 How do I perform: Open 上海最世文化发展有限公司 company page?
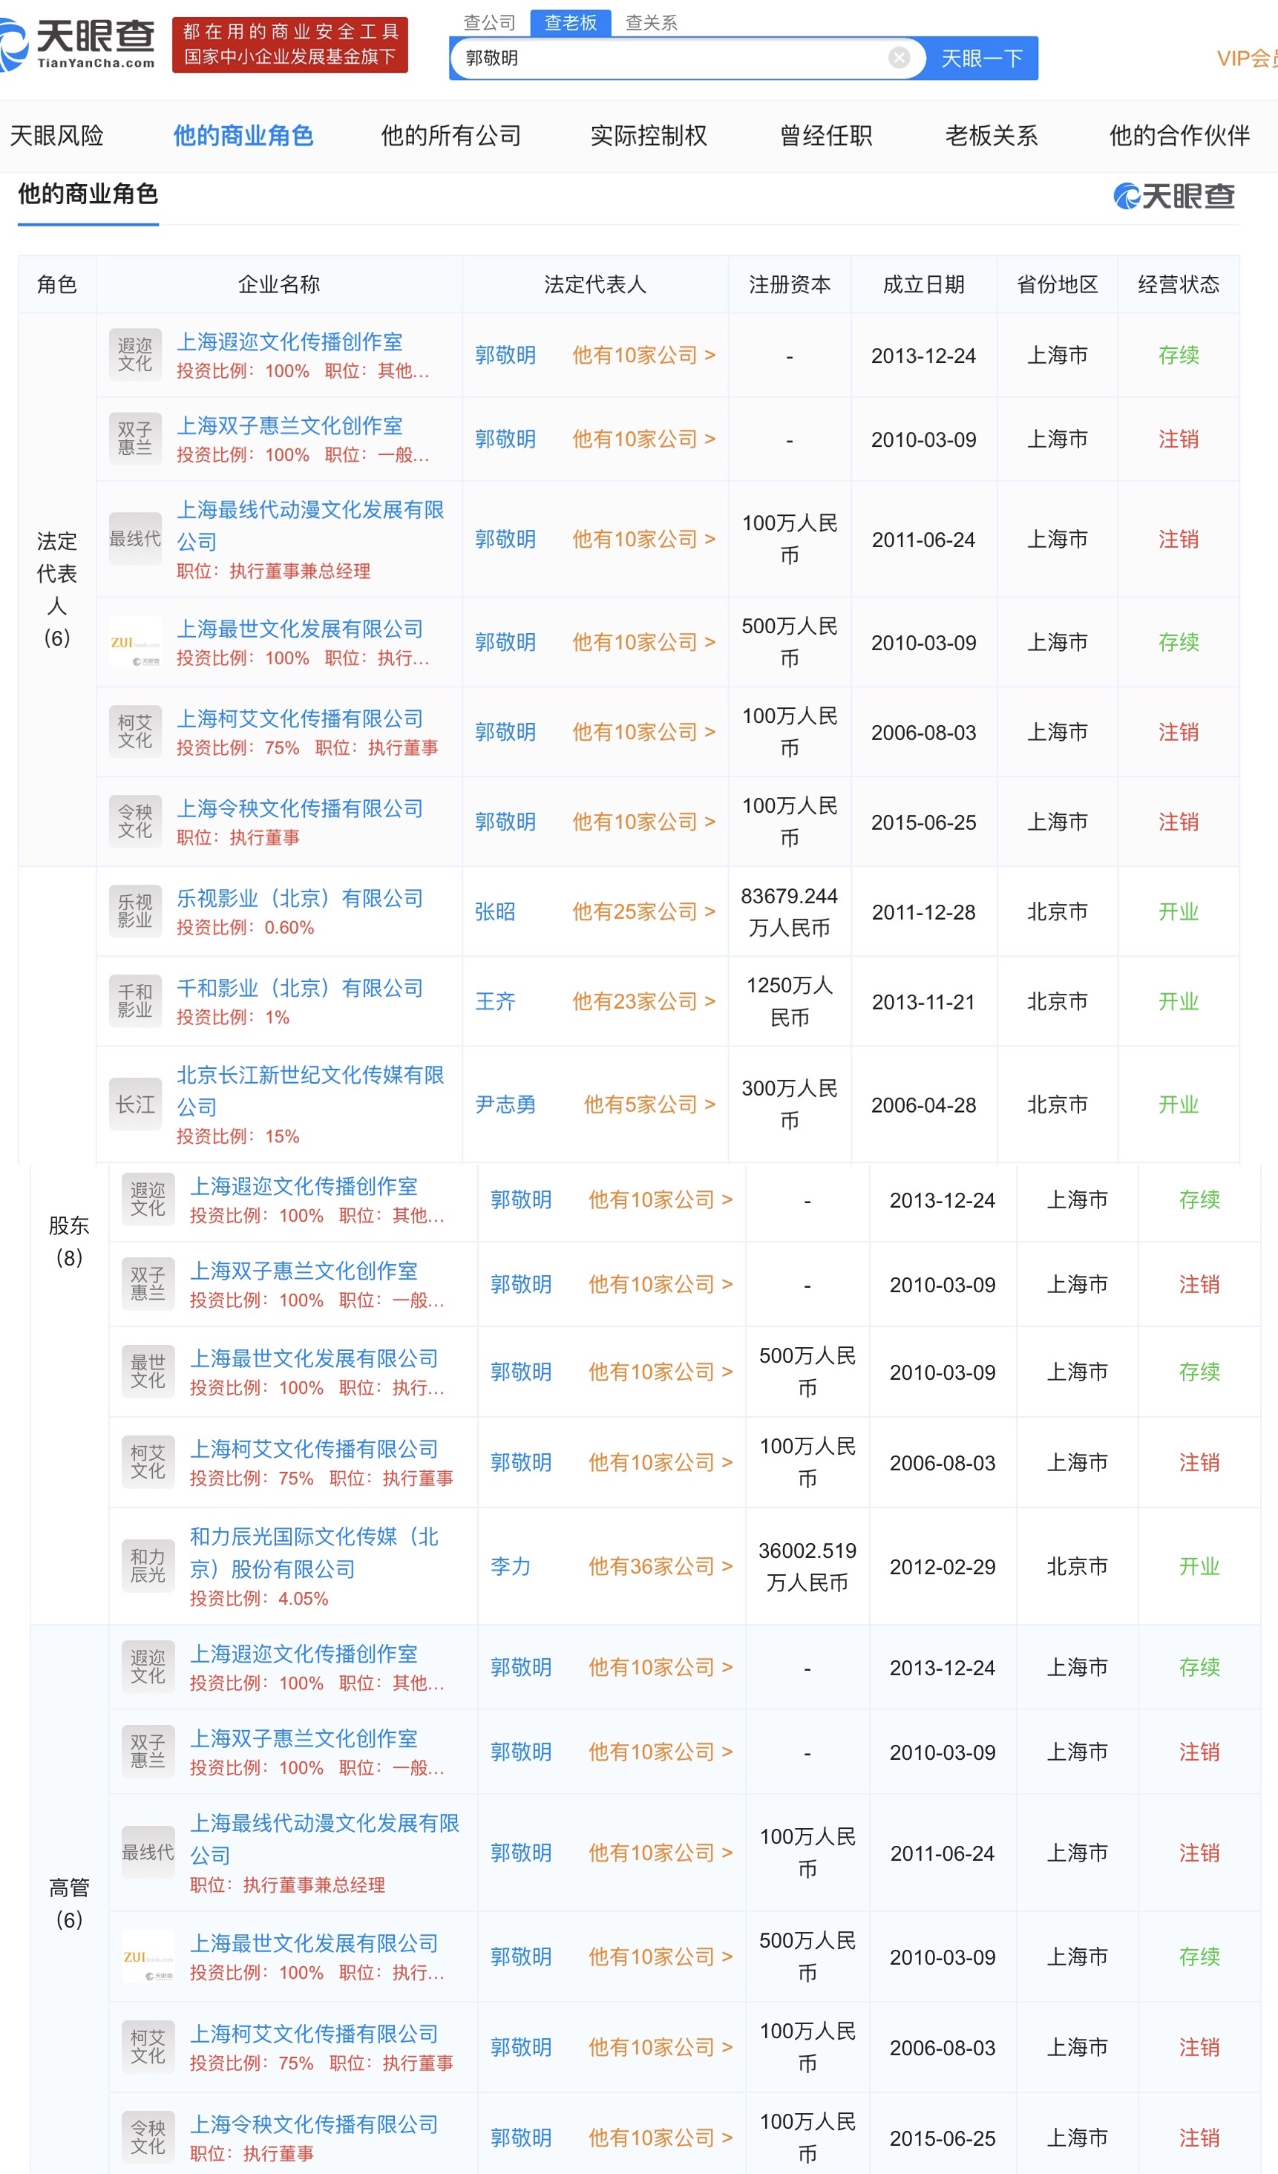304,629
